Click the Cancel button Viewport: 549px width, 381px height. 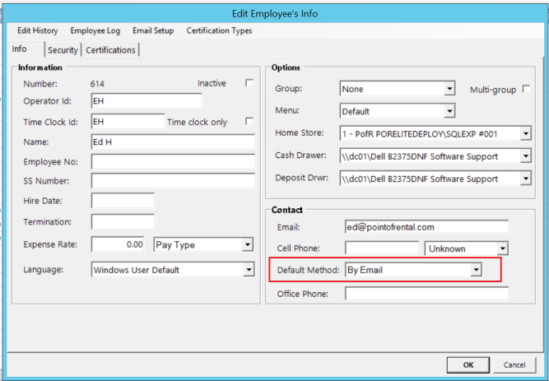point(514,365)
